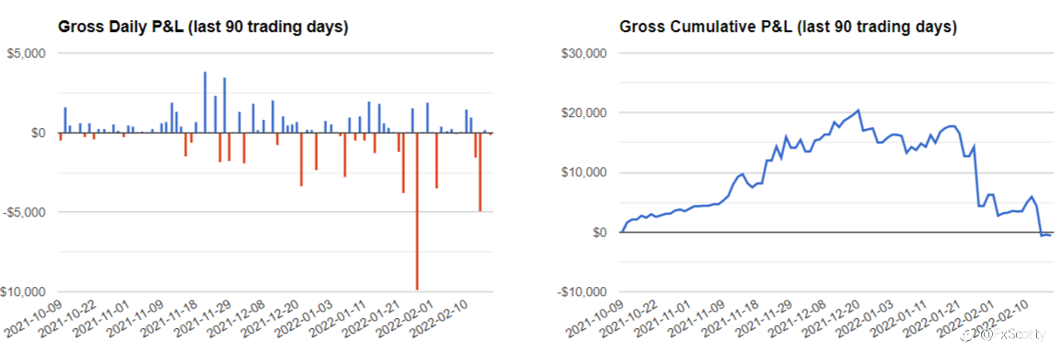The height and width of the screenshot is (361, 1059).
Task: Click the $0 axis label on the Cumulative P&L chart
Action: click(600, 232)
